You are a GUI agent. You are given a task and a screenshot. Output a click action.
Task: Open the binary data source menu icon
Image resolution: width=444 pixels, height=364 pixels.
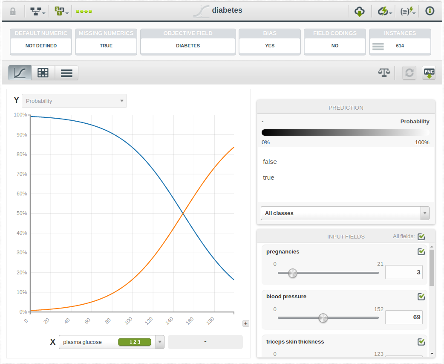point(61,11)
